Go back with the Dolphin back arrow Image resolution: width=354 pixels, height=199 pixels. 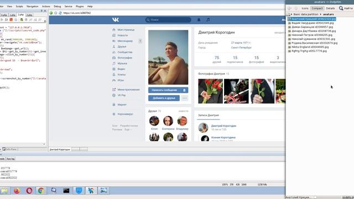(289, 8)
